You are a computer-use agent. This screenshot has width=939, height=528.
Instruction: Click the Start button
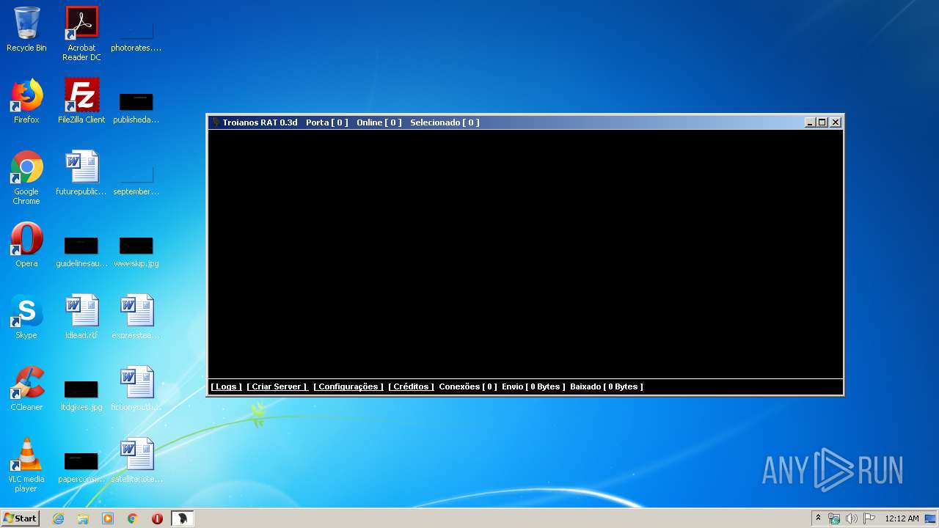(x=21, y=518)
